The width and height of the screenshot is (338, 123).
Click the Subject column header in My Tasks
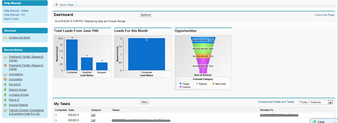click(x=96, y=110)
